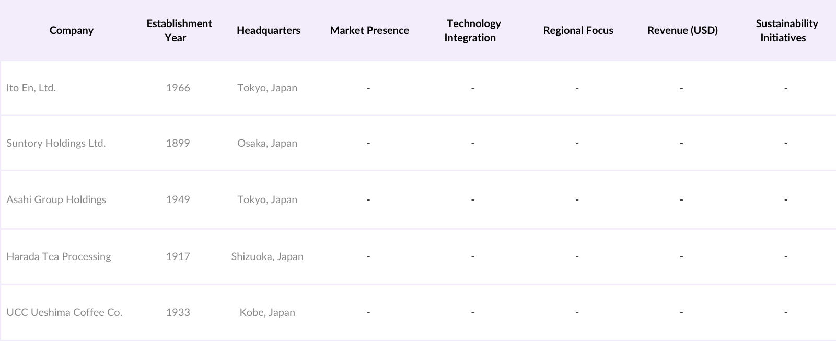
Task: Select the Technology Integration header
Action: (473, 30)
